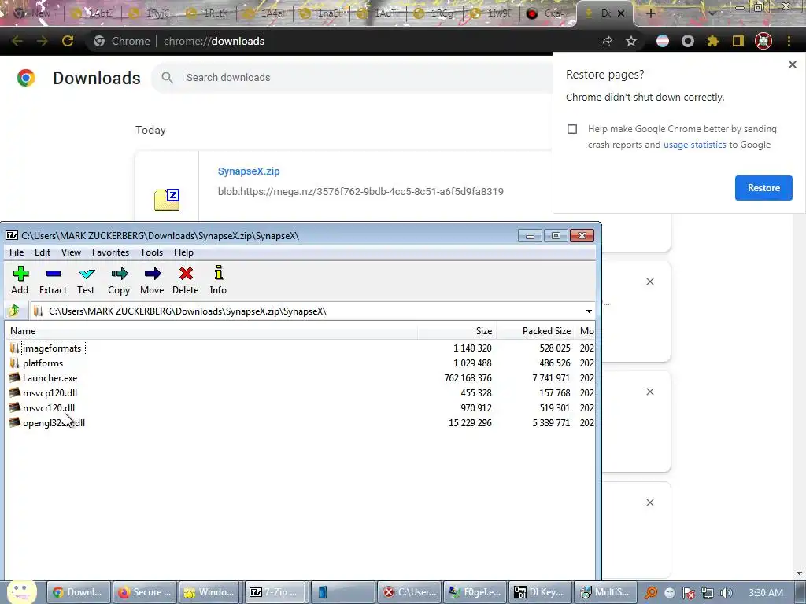
Task: Go forward in Chrome
Action: [x=43, y=41]
